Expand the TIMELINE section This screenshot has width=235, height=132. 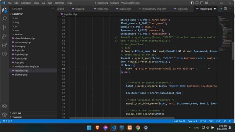pos(17,117)
